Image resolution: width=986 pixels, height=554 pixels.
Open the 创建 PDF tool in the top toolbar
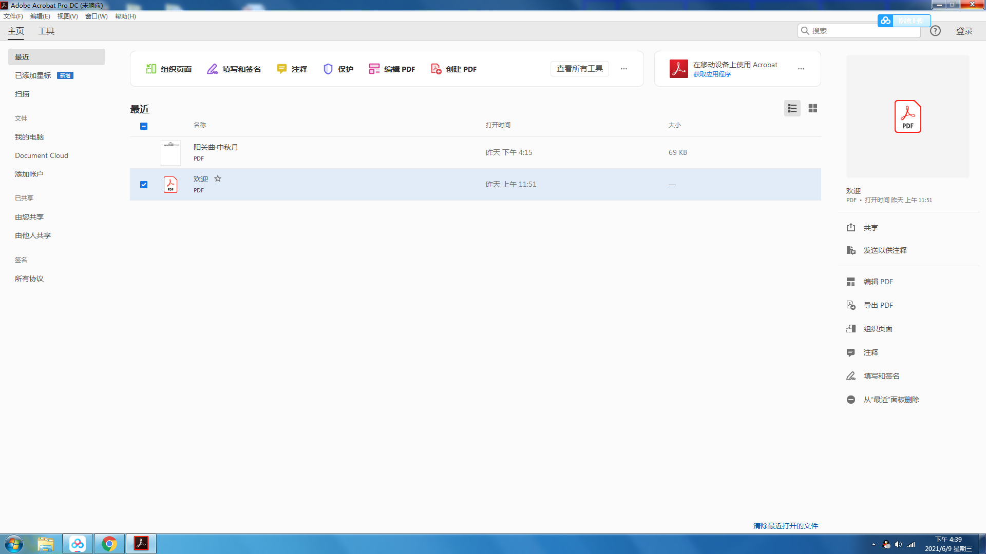(453, 69)
